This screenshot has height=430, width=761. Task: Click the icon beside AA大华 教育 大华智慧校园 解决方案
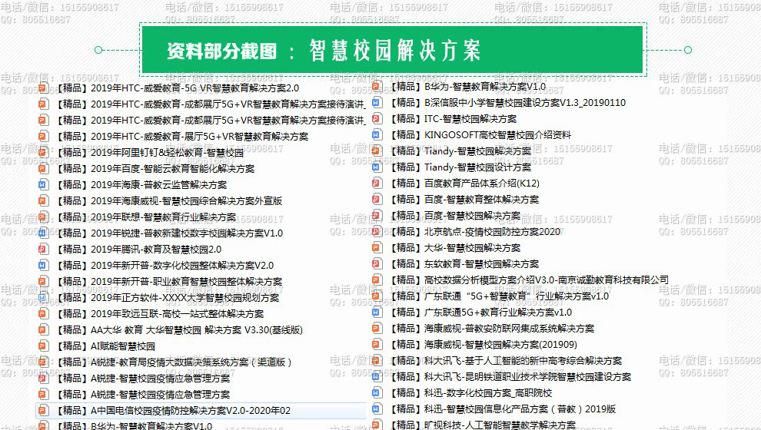[x=43, y=330]
